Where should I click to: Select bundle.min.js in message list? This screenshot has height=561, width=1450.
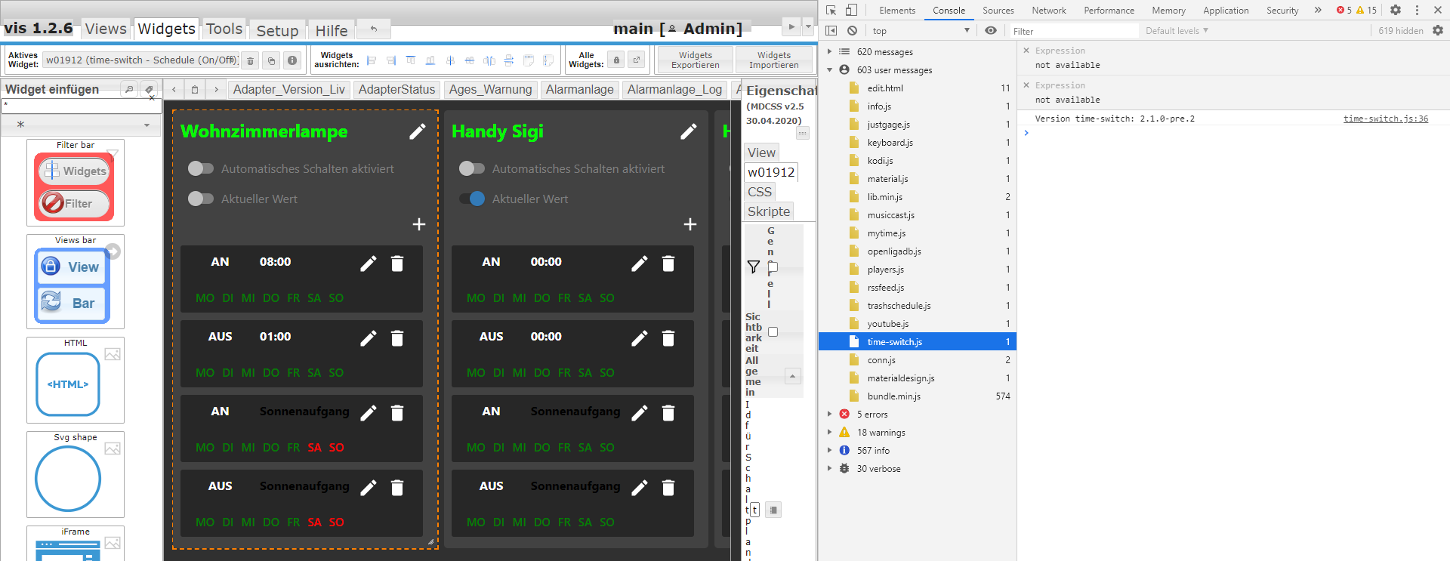click(918, 396)
